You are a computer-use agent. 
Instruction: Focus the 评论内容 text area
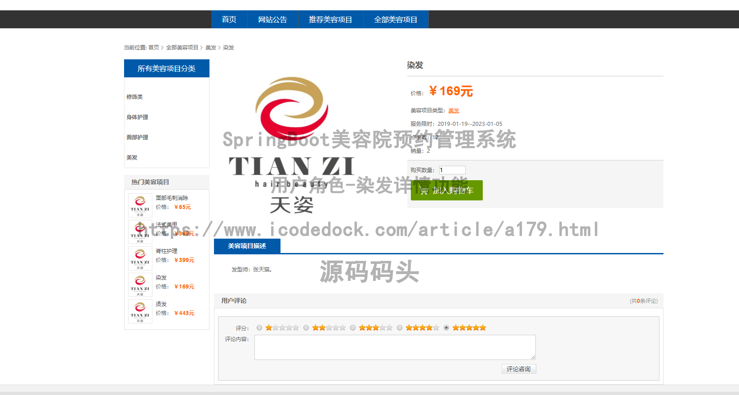coord(395,347)
